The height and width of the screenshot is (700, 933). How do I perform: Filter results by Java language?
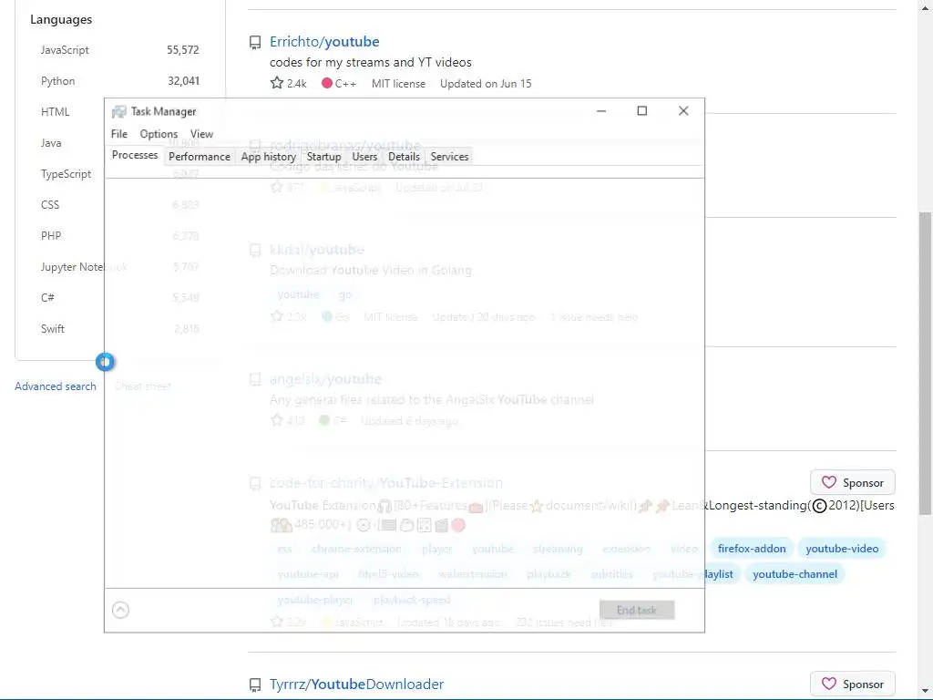coord(51,143)
